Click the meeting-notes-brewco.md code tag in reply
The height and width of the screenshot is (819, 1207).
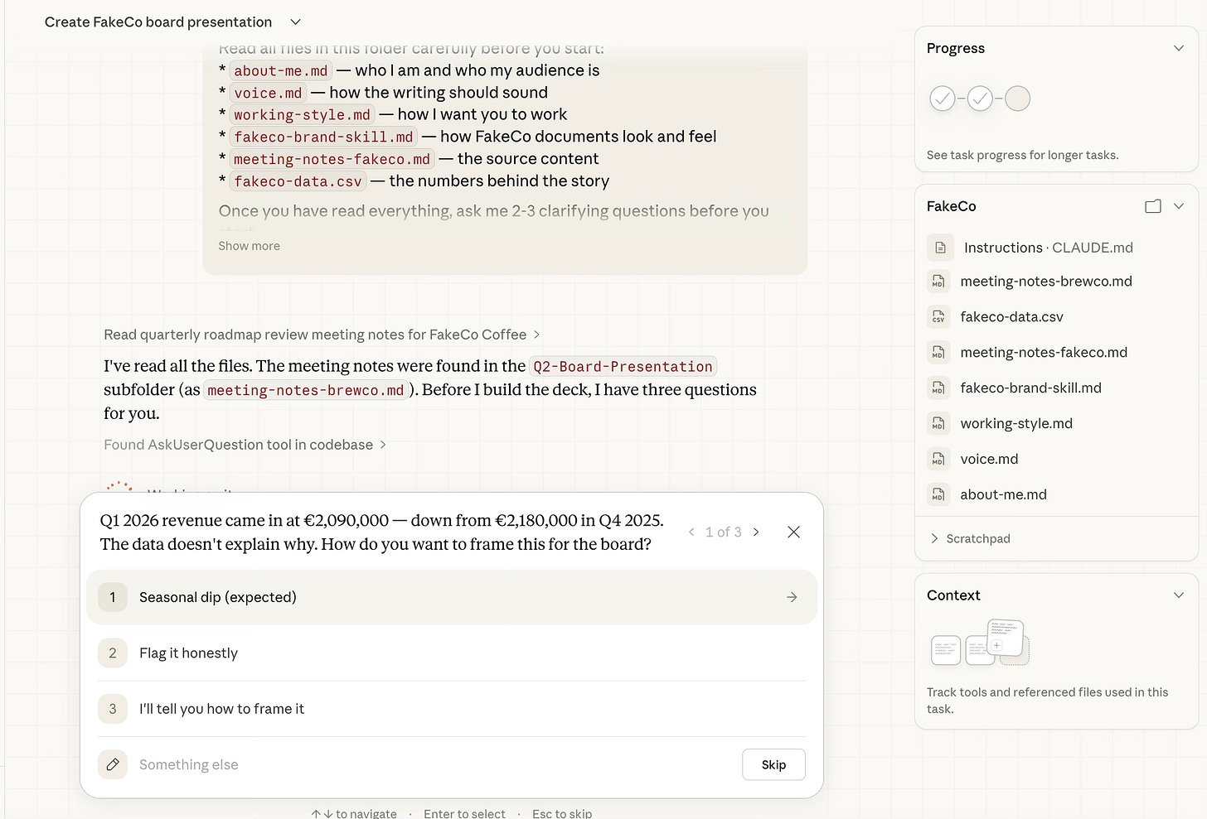point(306,390)
